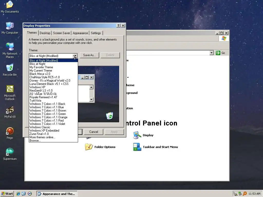Open Taskbar and Start Menu icon
Screen dimensions: 263x197
pos(155,147)
